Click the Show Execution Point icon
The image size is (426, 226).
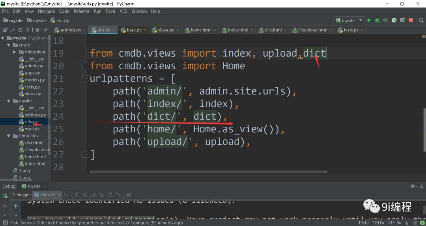point(67,195)
